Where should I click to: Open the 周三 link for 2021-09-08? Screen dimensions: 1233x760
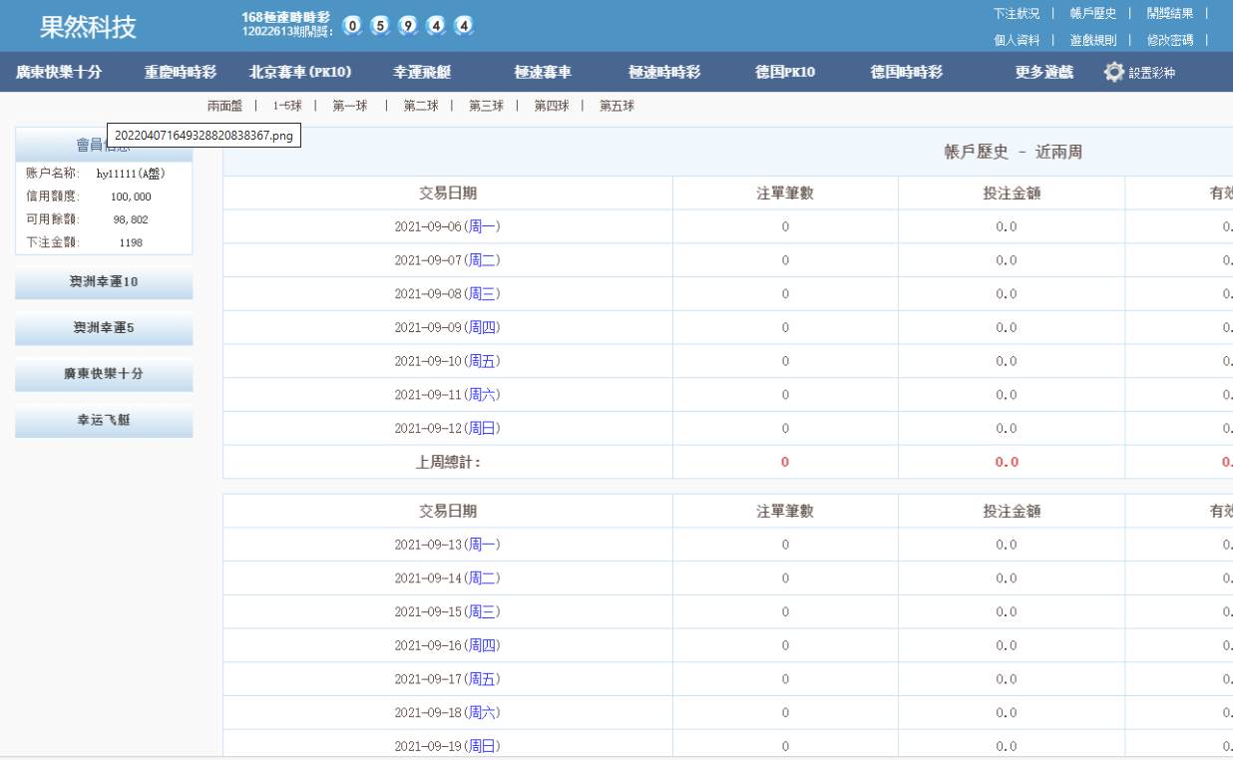[483, 294]
